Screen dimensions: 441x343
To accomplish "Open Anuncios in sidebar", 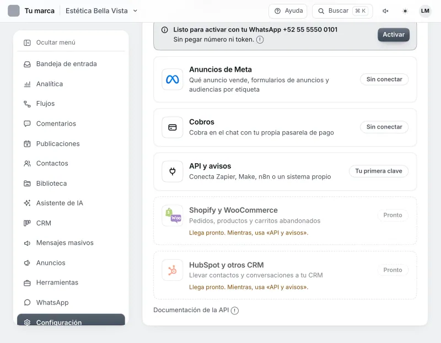I will [x=71, y=263].
